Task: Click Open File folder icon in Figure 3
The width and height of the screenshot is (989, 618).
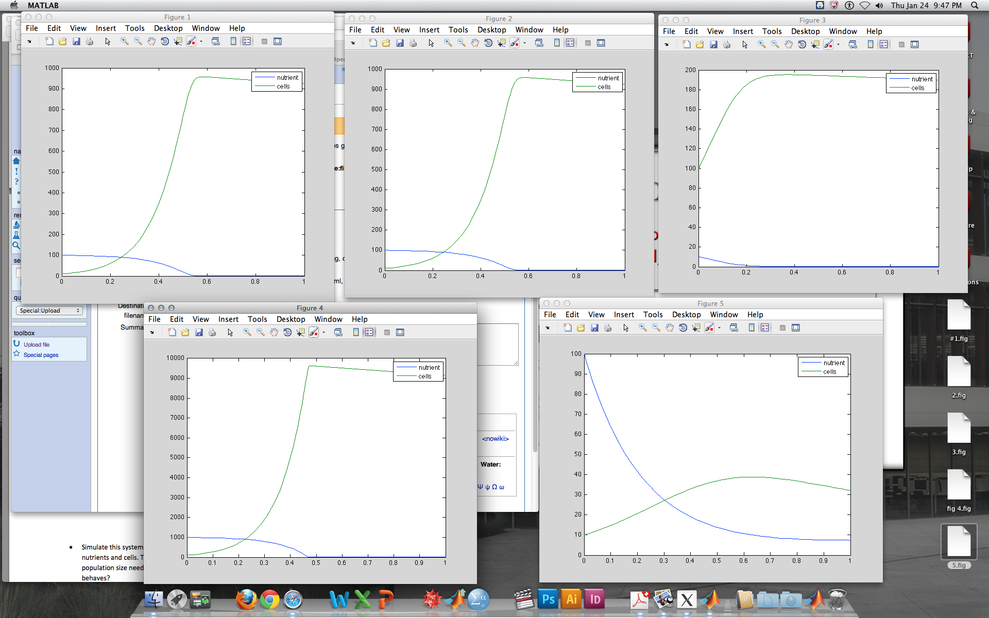Action: coord(700,44)
